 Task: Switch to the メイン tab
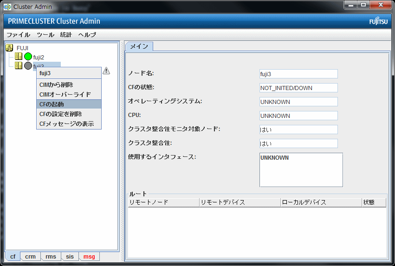click(139, 46)
